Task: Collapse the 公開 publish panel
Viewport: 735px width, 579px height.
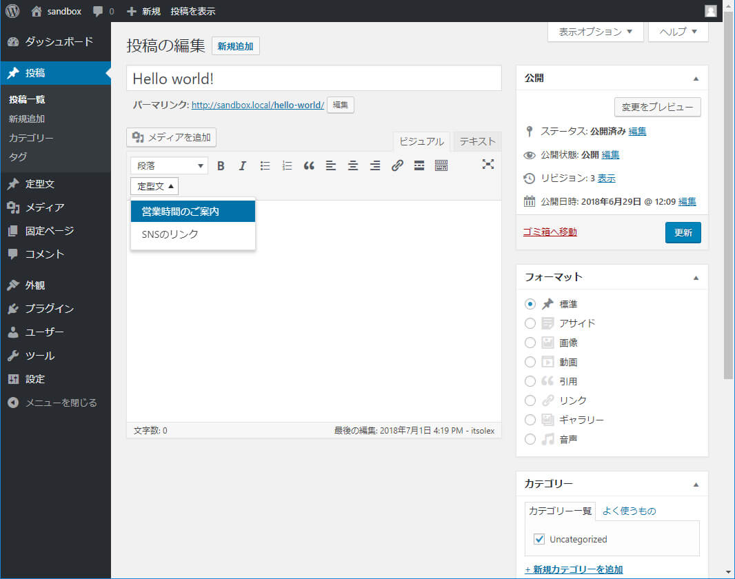Action: [696, 79]
